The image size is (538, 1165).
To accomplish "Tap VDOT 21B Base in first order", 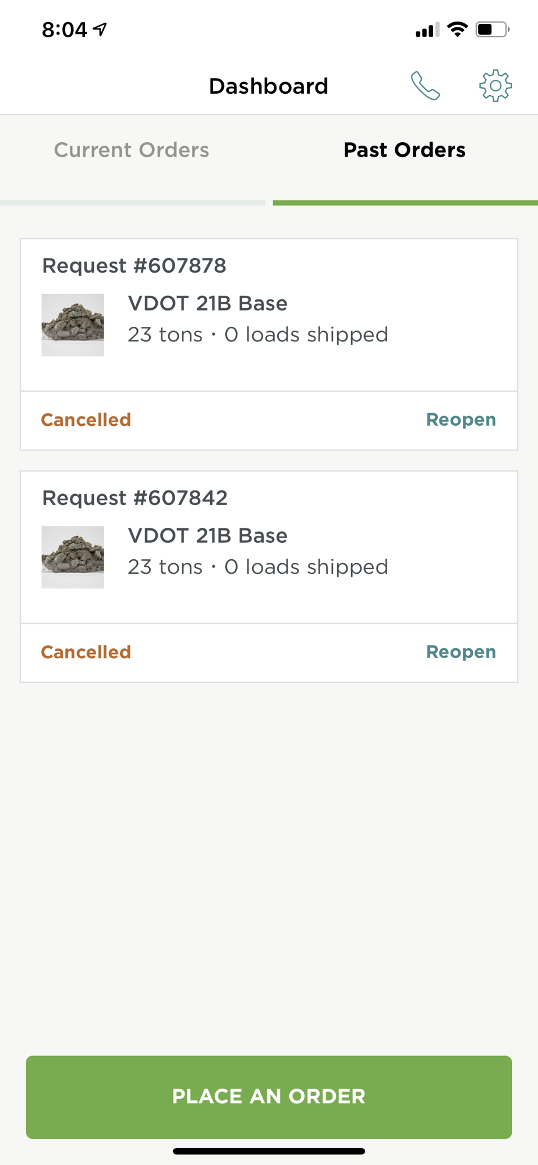I will coord(208,303).
